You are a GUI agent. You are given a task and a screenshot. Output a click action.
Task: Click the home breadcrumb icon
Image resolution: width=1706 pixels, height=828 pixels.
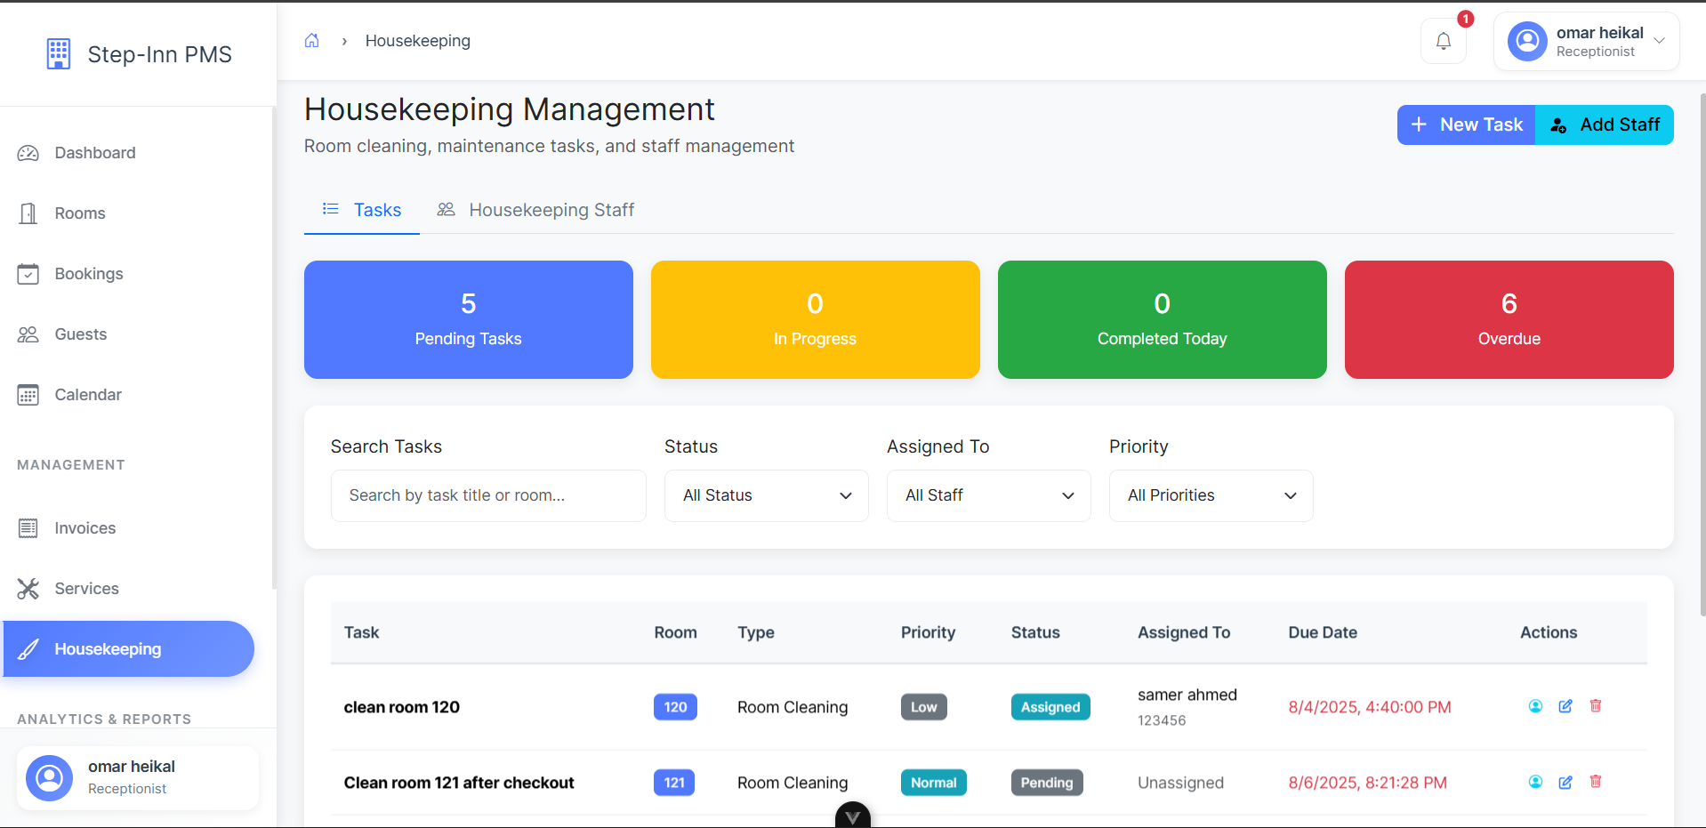pos(312,40)
